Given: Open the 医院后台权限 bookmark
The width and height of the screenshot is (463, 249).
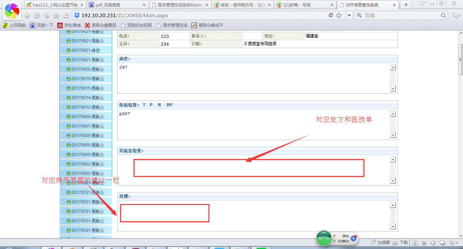Looking at the screenshot, I should 136,25.
